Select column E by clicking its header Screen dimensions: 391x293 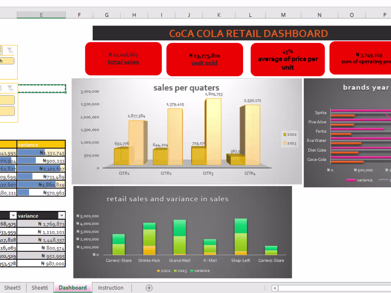pos(41,15)
